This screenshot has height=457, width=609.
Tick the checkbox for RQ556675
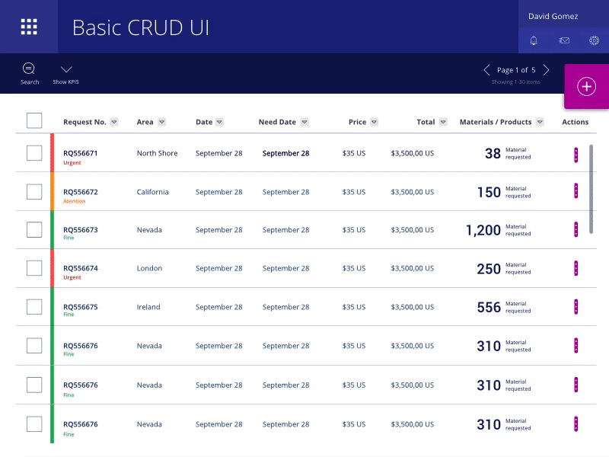(x=33, y=307)
